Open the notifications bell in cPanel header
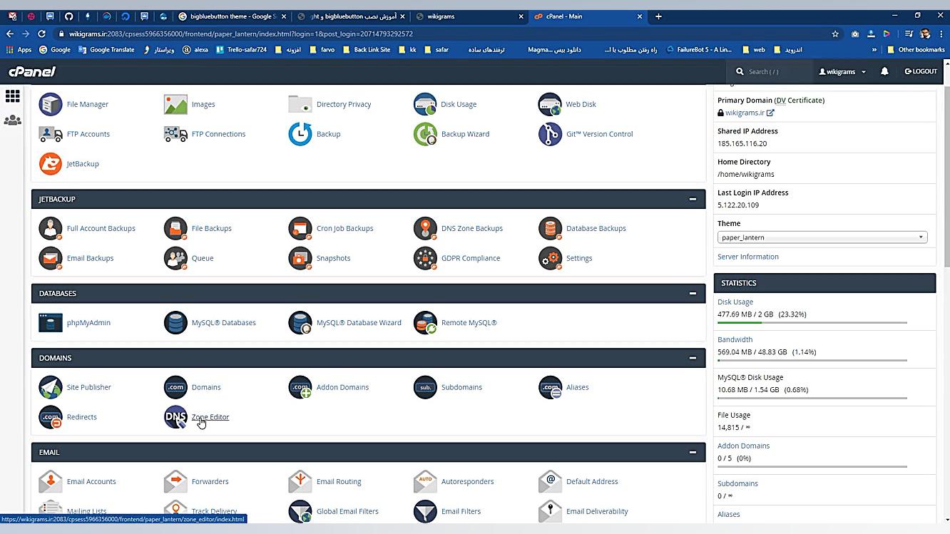 point(884,71)
